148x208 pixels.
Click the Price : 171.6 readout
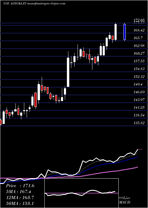coord(20,186)
